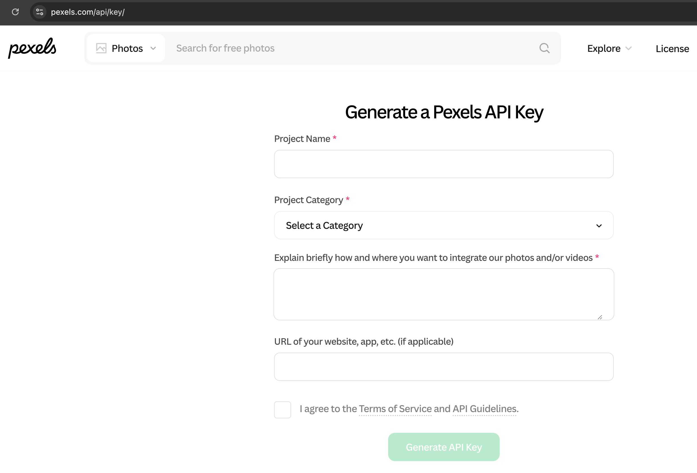This screenshot has width=697, height=473.
Task: Open the API Guidelines link
Action: (x=484, y=409)
